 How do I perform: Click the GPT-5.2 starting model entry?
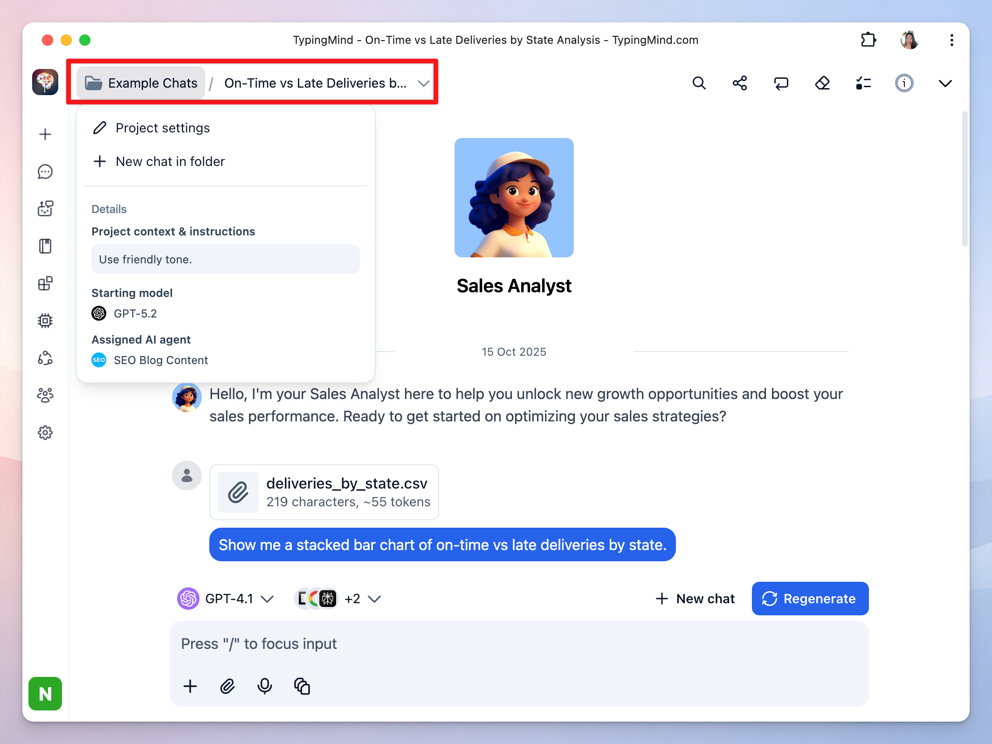click(x=124, y=313)
